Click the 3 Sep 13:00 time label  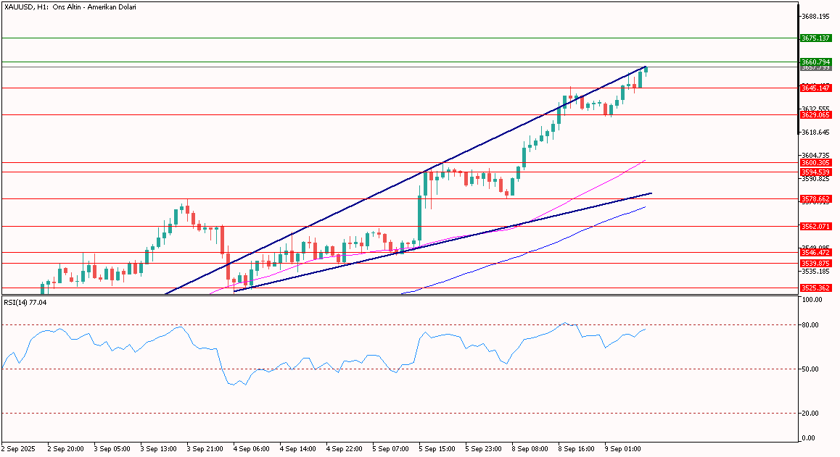[x=159, y=449]
